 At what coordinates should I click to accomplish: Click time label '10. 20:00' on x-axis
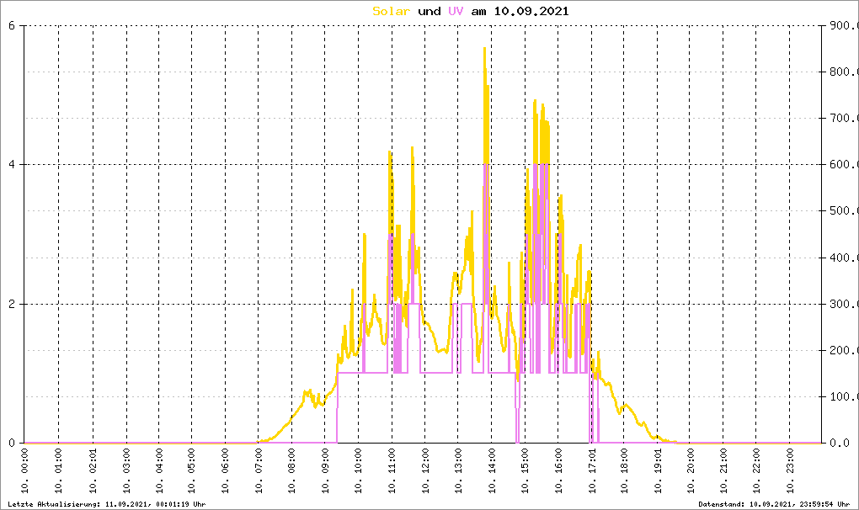pyautogui.click(x=691, y=470)
